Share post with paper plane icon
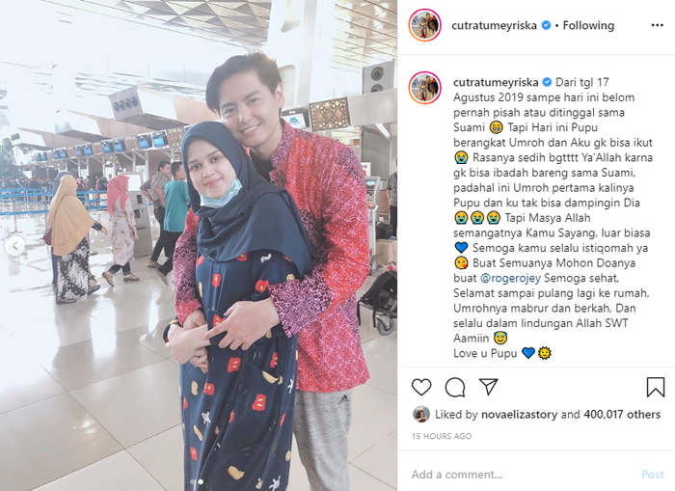Screen dimensions: 675x491 point(489,387)
